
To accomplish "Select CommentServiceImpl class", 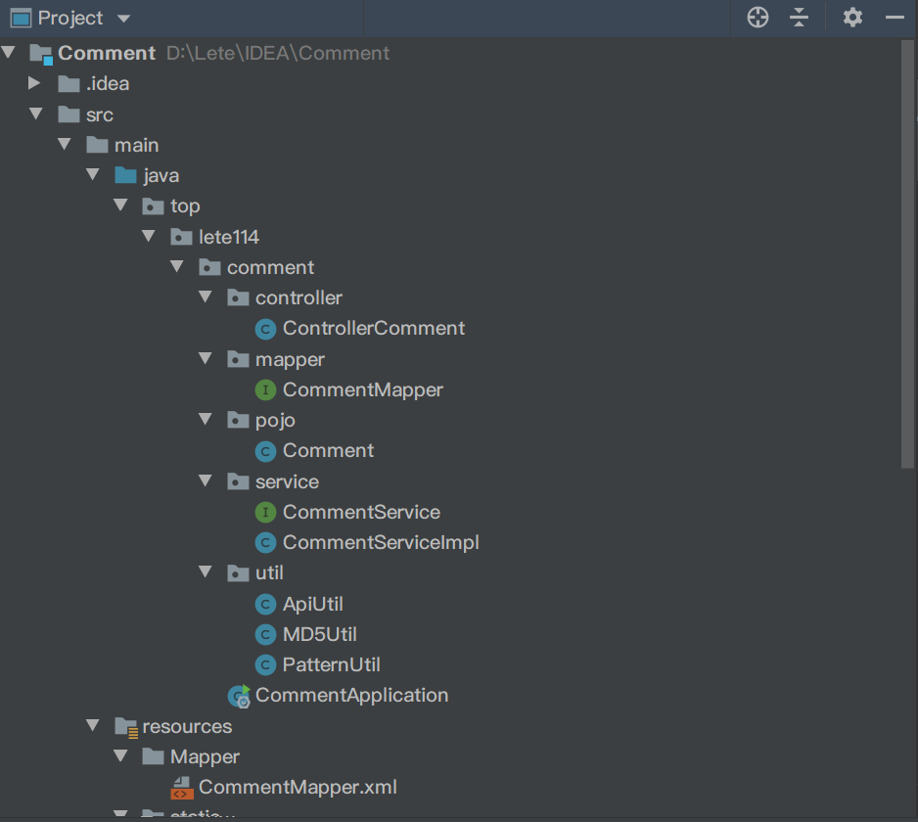I will pos(380,542).
